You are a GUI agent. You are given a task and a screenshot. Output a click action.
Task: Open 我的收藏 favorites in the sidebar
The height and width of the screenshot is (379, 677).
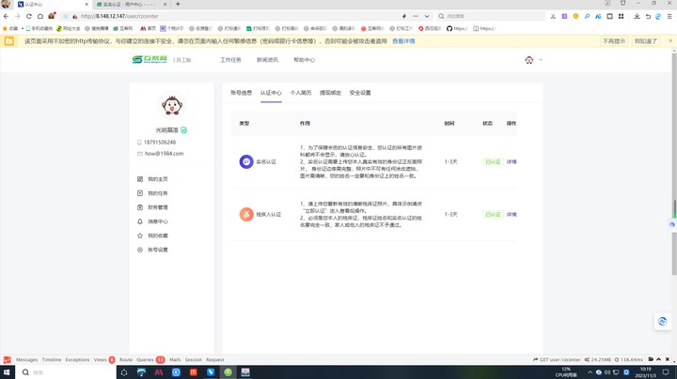coord(157,235)
